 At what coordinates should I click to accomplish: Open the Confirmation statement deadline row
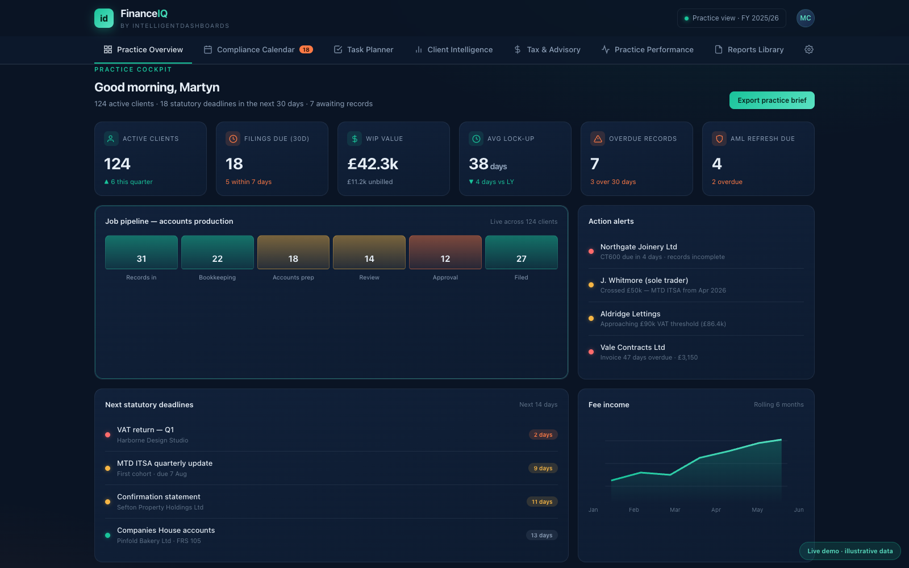point(331,502)
